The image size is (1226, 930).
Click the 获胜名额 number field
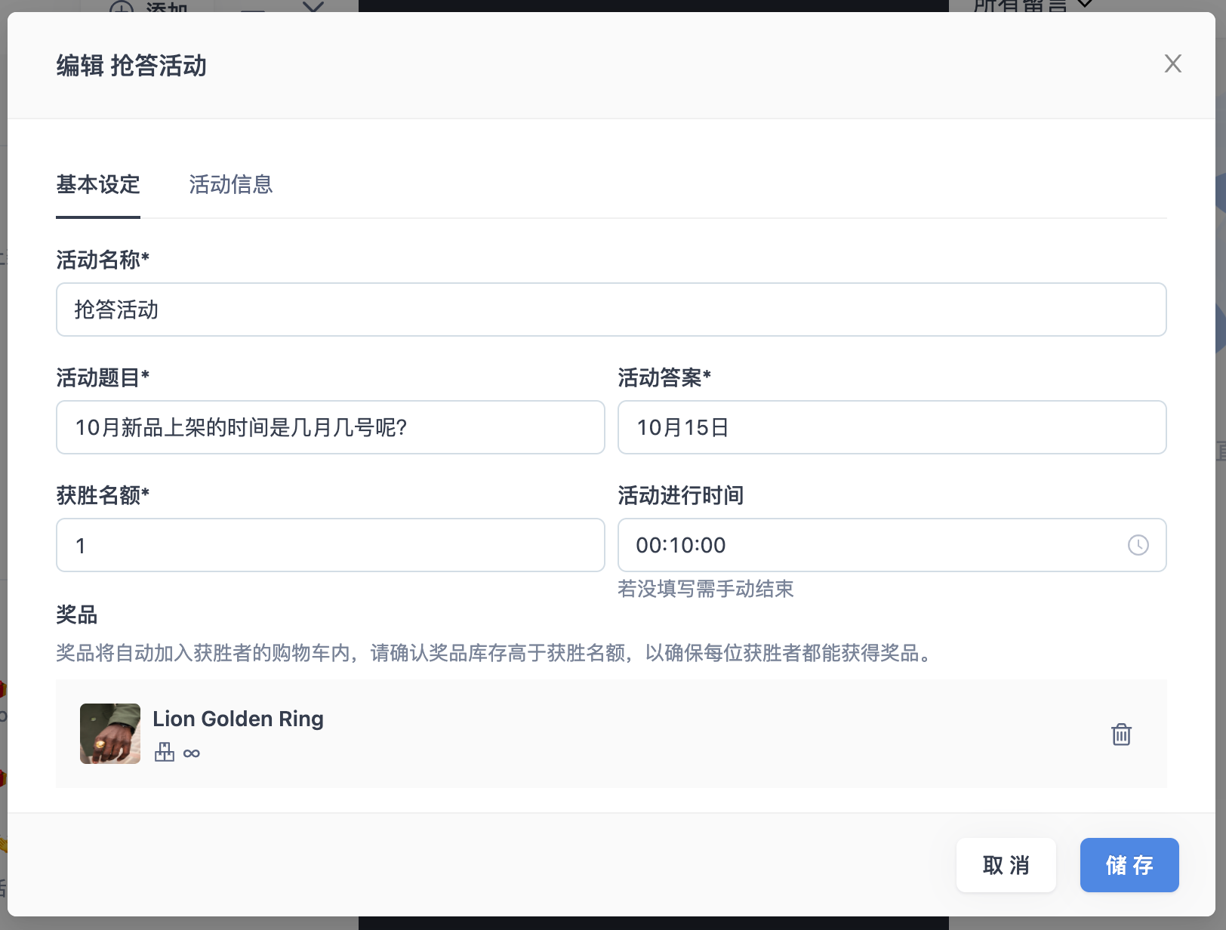(x=331, y=545)
